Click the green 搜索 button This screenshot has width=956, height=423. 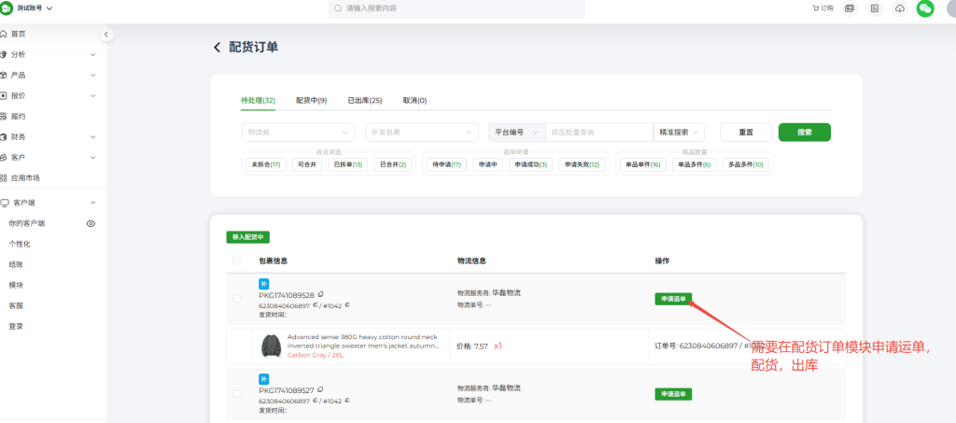point(804,133)
